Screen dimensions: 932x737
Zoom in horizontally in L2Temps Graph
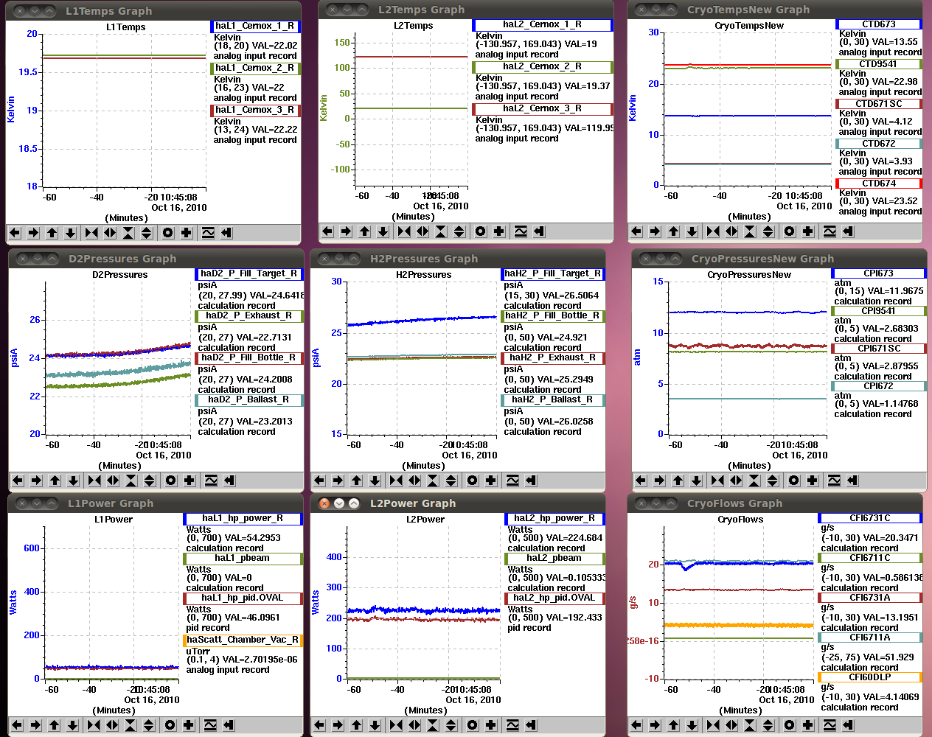404,231
